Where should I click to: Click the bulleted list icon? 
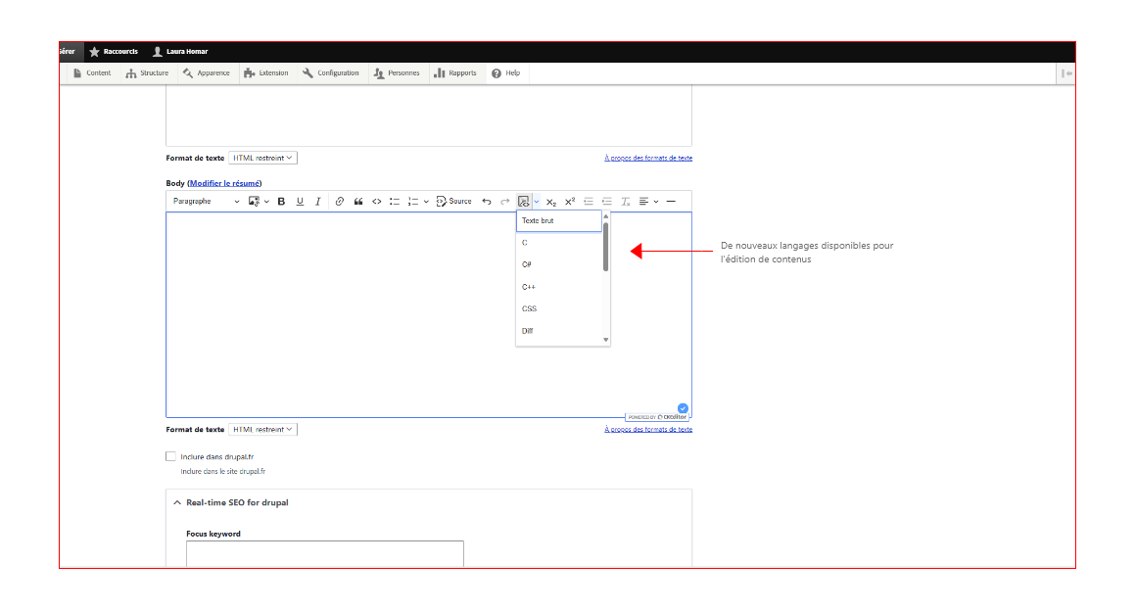pyautogui.click(x=395, y=202)
